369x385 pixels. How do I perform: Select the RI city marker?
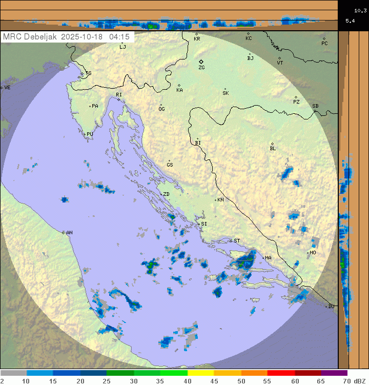(x=119, y=99)
